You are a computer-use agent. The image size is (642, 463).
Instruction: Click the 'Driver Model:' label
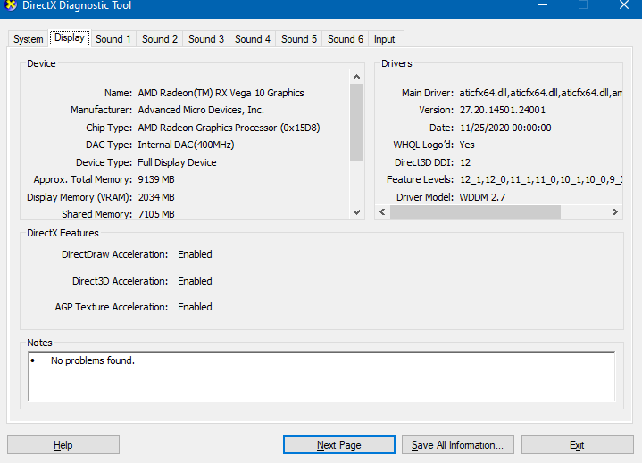[425, 197]
